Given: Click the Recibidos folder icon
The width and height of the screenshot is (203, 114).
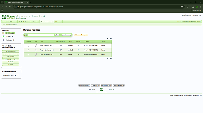Looking at the screenshot, I should (x=3, y=33).
